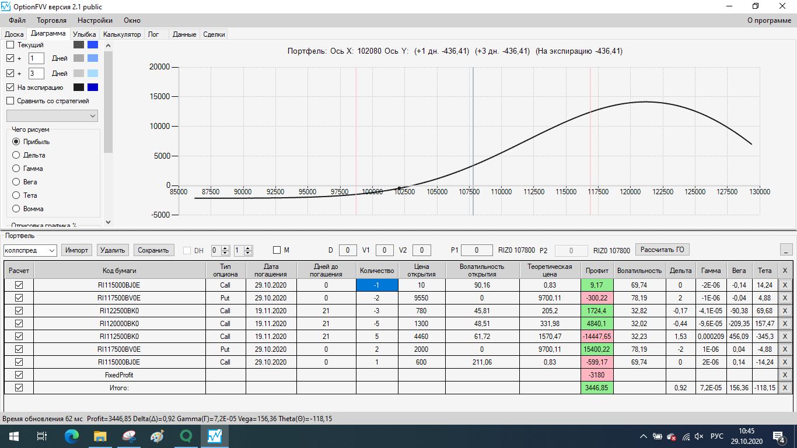Open the О программе menu
This screenshot has height=448, width=797.
(769, 20)
